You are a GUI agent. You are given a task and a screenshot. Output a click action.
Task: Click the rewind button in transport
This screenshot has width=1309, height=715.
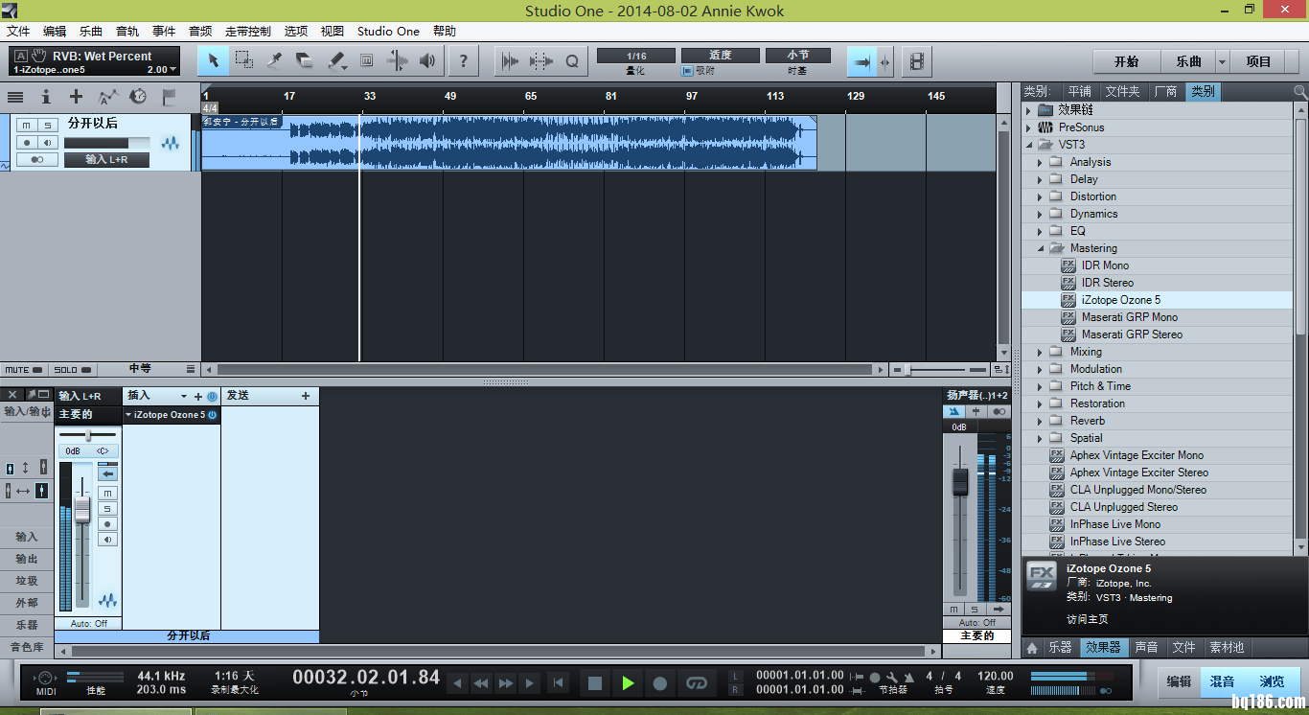click(x=481, y=683)
